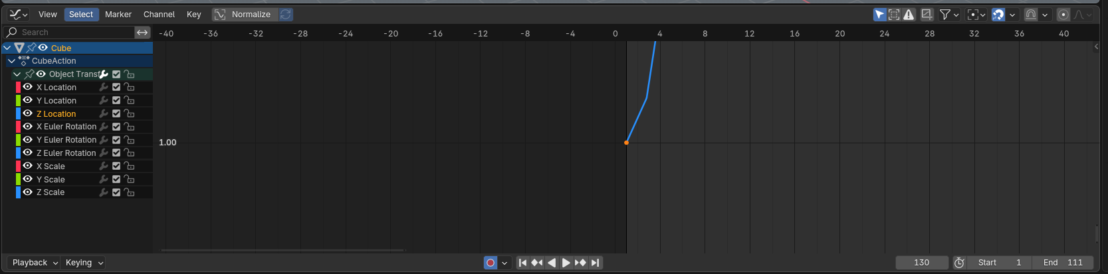1108x274 pixels.
Task: Open the Channel menu
Action: (160, 15)
